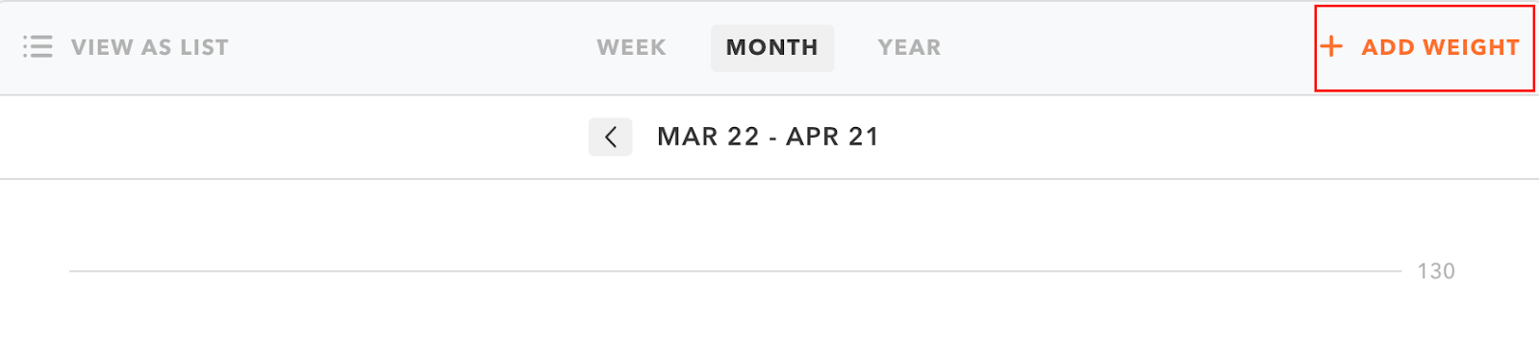Select the highlighted Month range option

(x=772, y=47)
